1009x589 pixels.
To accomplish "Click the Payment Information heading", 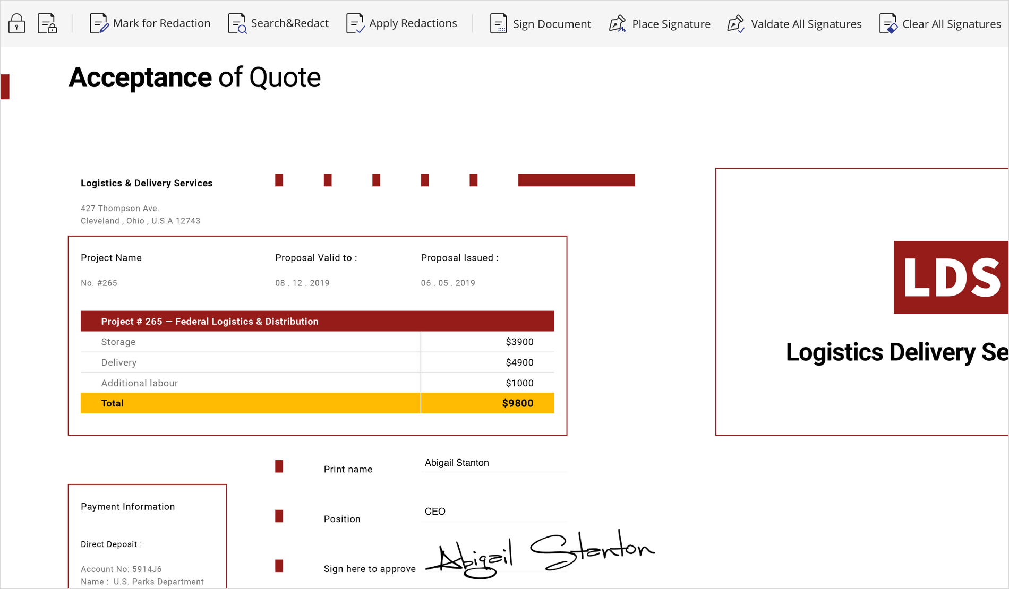I will tap(127, 507).
